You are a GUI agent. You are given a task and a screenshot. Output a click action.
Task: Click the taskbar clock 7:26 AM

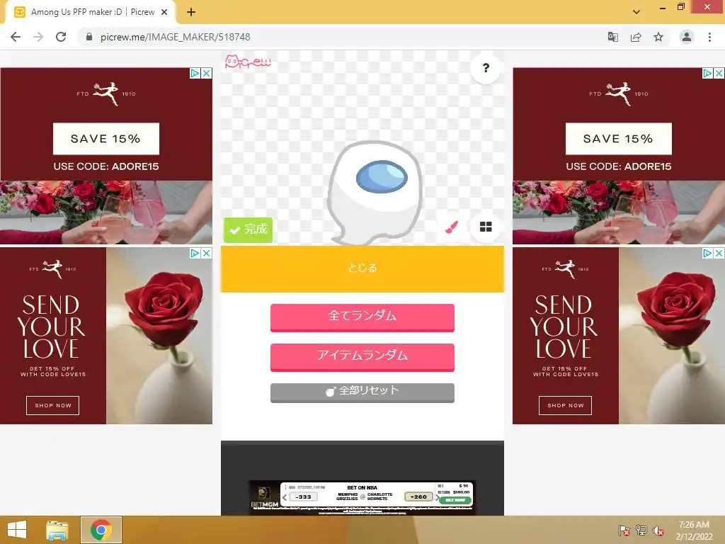[694, 525]
